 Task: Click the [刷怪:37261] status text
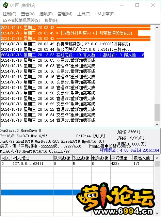click(128, 132)
